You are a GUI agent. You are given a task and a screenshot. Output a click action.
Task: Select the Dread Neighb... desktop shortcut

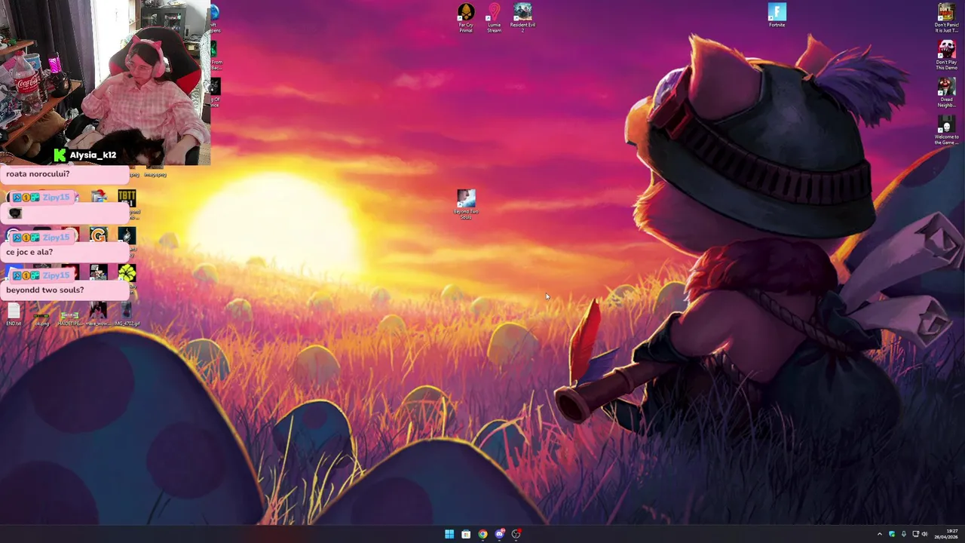tap(946, 92)
